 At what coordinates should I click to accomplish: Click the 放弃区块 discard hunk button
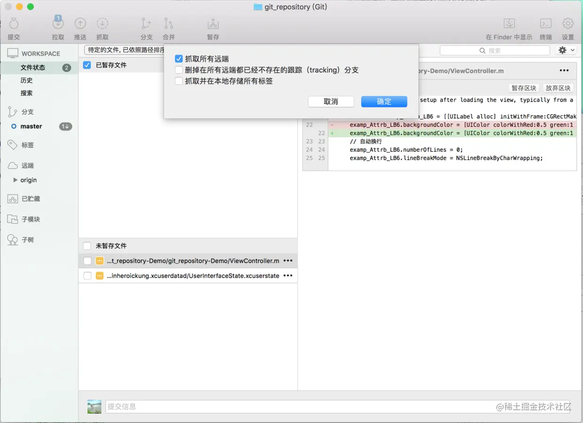558,88
